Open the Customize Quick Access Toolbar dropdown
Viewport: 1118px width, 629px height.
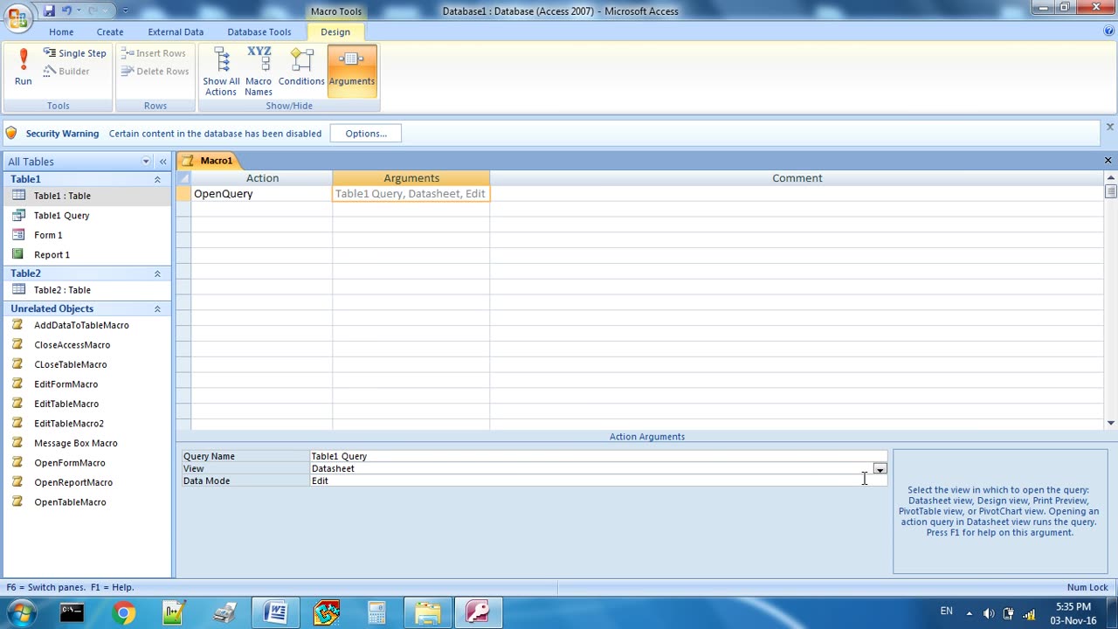pos(125,10)
